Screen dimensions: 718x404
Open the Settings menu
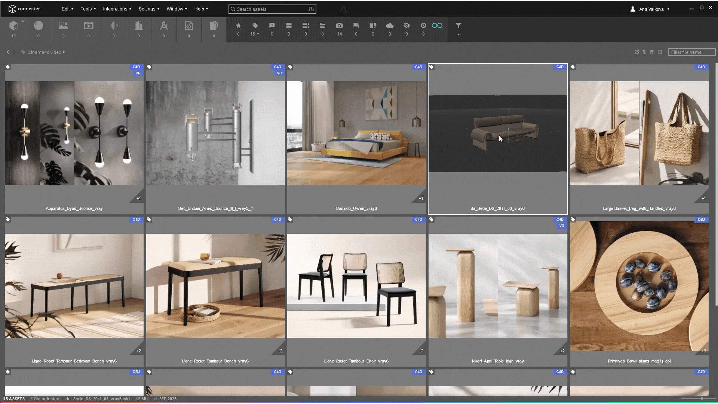(149, 9)
